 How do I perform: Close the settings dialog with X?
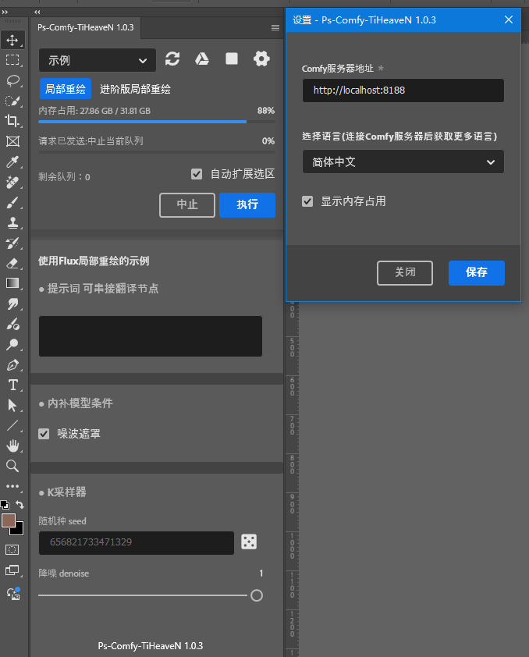(509, 20)
